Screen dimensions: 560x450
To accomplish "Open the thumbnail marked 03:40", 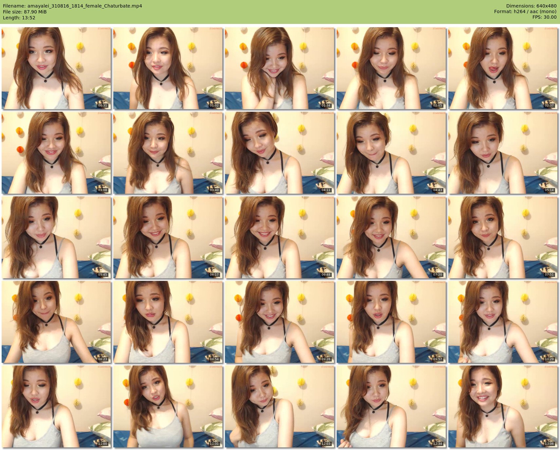I will pos(168,153).
